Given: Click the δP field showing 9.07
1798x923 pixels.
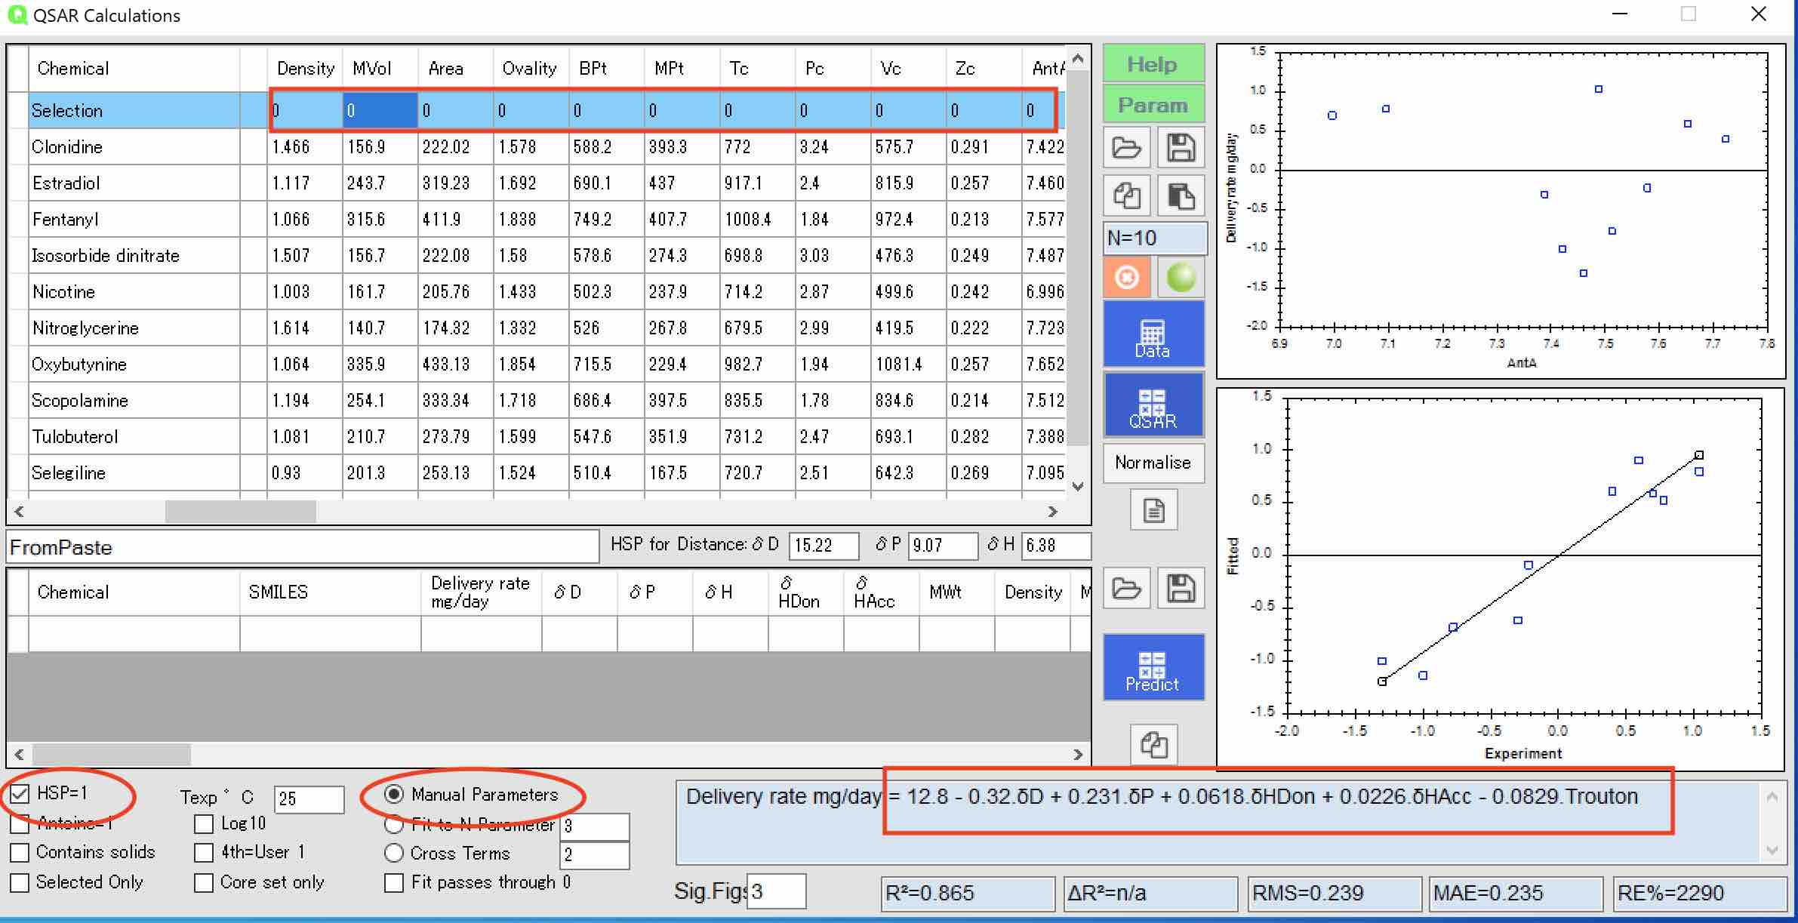Looking at the screenshot, I should [943, 546].
